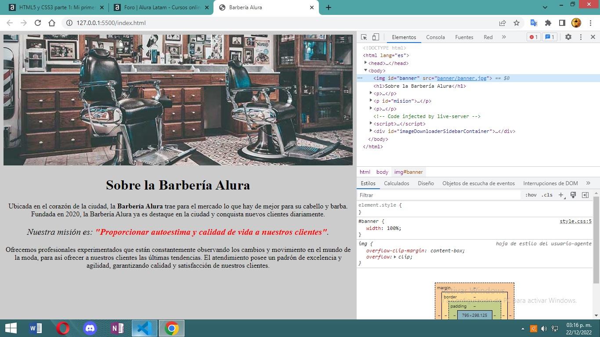Open Visual Studio Code from taskbar
Image resolution: width=600 pixels, height=337 pixels.
click(x=144, y=328)
